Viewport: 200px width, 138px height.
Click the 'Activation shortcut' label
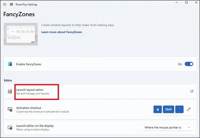click(x=29, y=108)
